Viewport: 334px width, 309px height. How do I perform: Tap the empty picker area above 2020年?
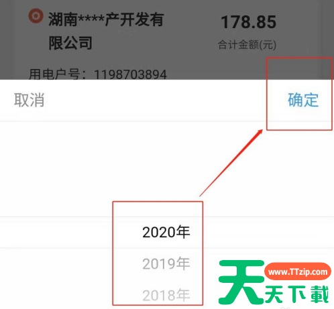coord(167,170)
